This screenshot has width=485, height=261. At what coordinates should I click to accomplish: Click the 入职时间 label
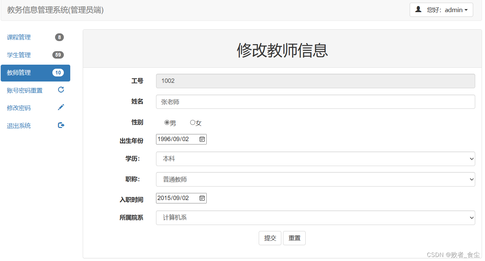tap(131, 200)
